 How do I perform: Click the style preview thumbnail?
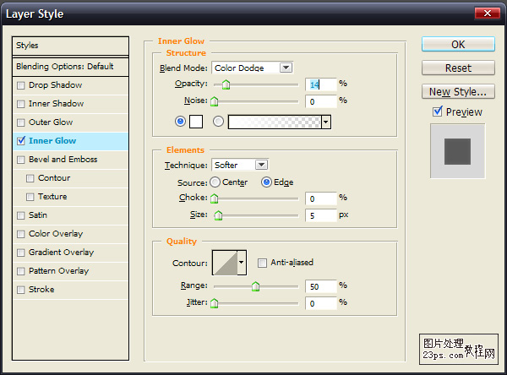pos(457,151)
